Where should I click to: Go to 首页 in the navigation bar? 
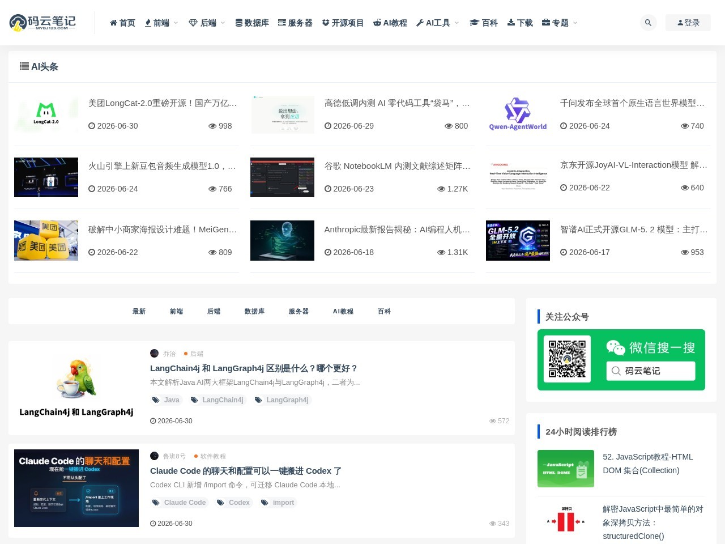(122, 23)
